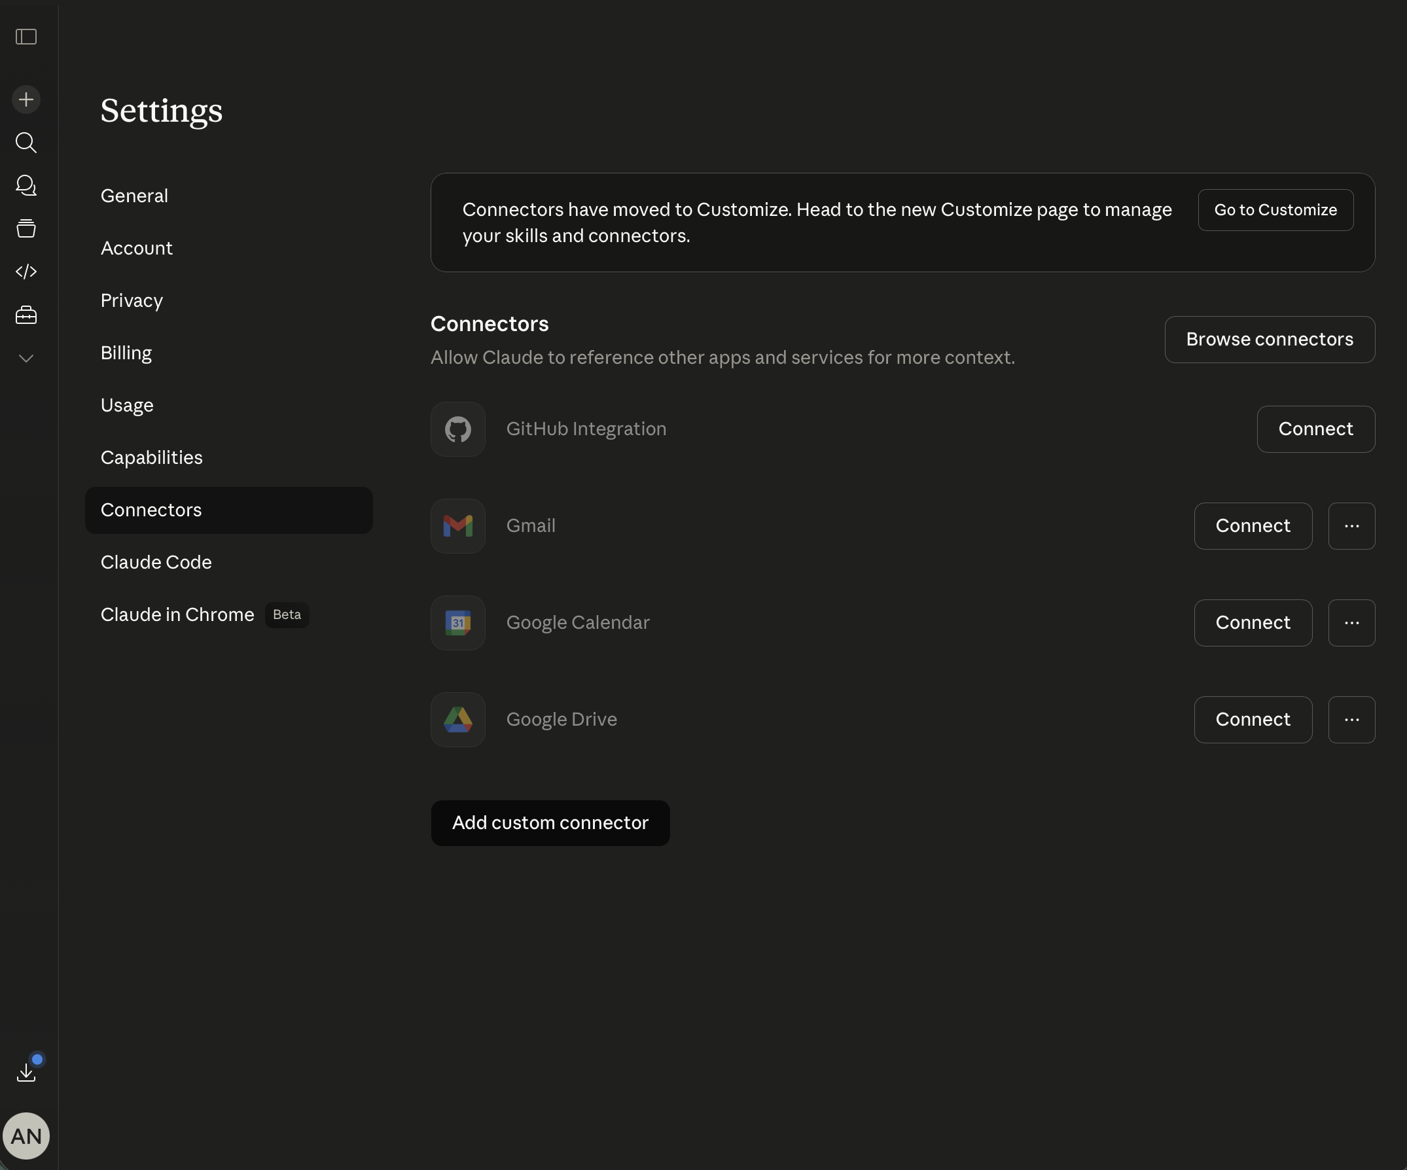The image size is (1407, 1170).
Task: Open the AN account avatar
Action: (x=27, y=1135)
